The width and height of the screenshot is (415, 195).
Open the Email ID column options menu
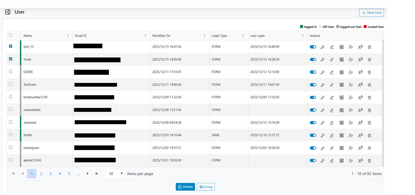[x=145, y=36]
